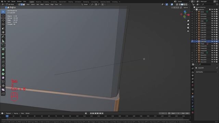Select the Spin tool
The height and width of the screenshot is (123, 219).
[x=3, y=74]
